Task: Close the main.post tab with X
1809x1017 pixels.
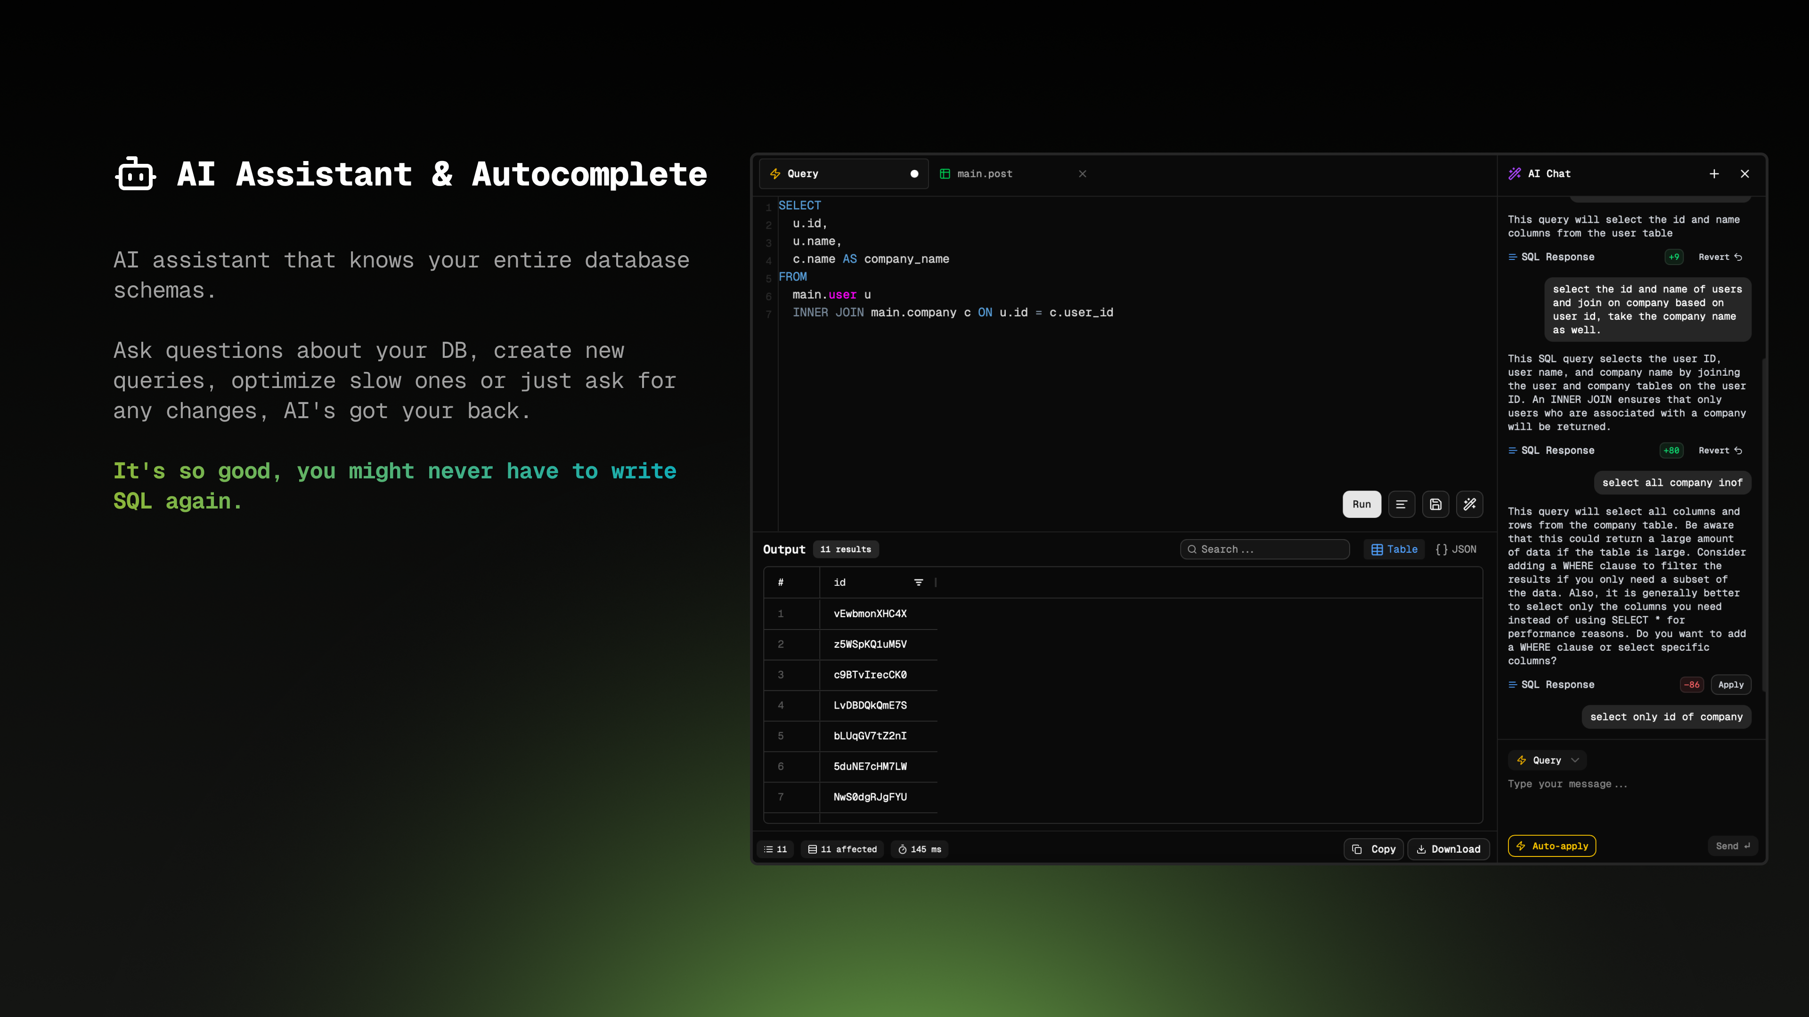Action: point(1082,173)
